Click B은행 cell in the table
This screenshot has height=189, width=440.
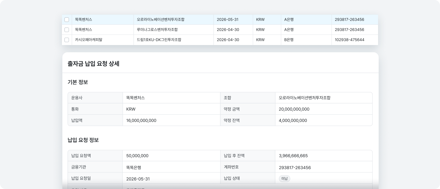point(289,40)
